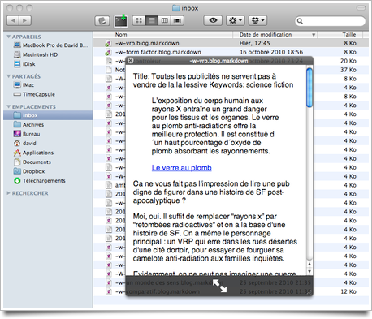Select TimeCapsule in sidebar
The height and width of the screenshot is (319, 372).
pyautogui.click(x=48, y=94)
